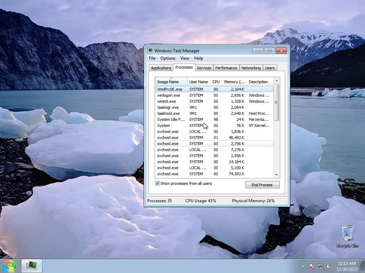This screenshot has width=365, height=273.
Task: Open the View menu
Action: 185,58
